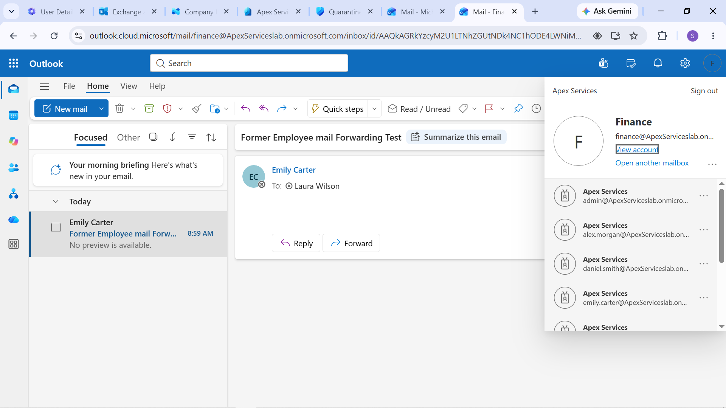Click the Reply arrow in the ribbon
The height and width of the screenshot is (408, 726).
tap(245, 109)
